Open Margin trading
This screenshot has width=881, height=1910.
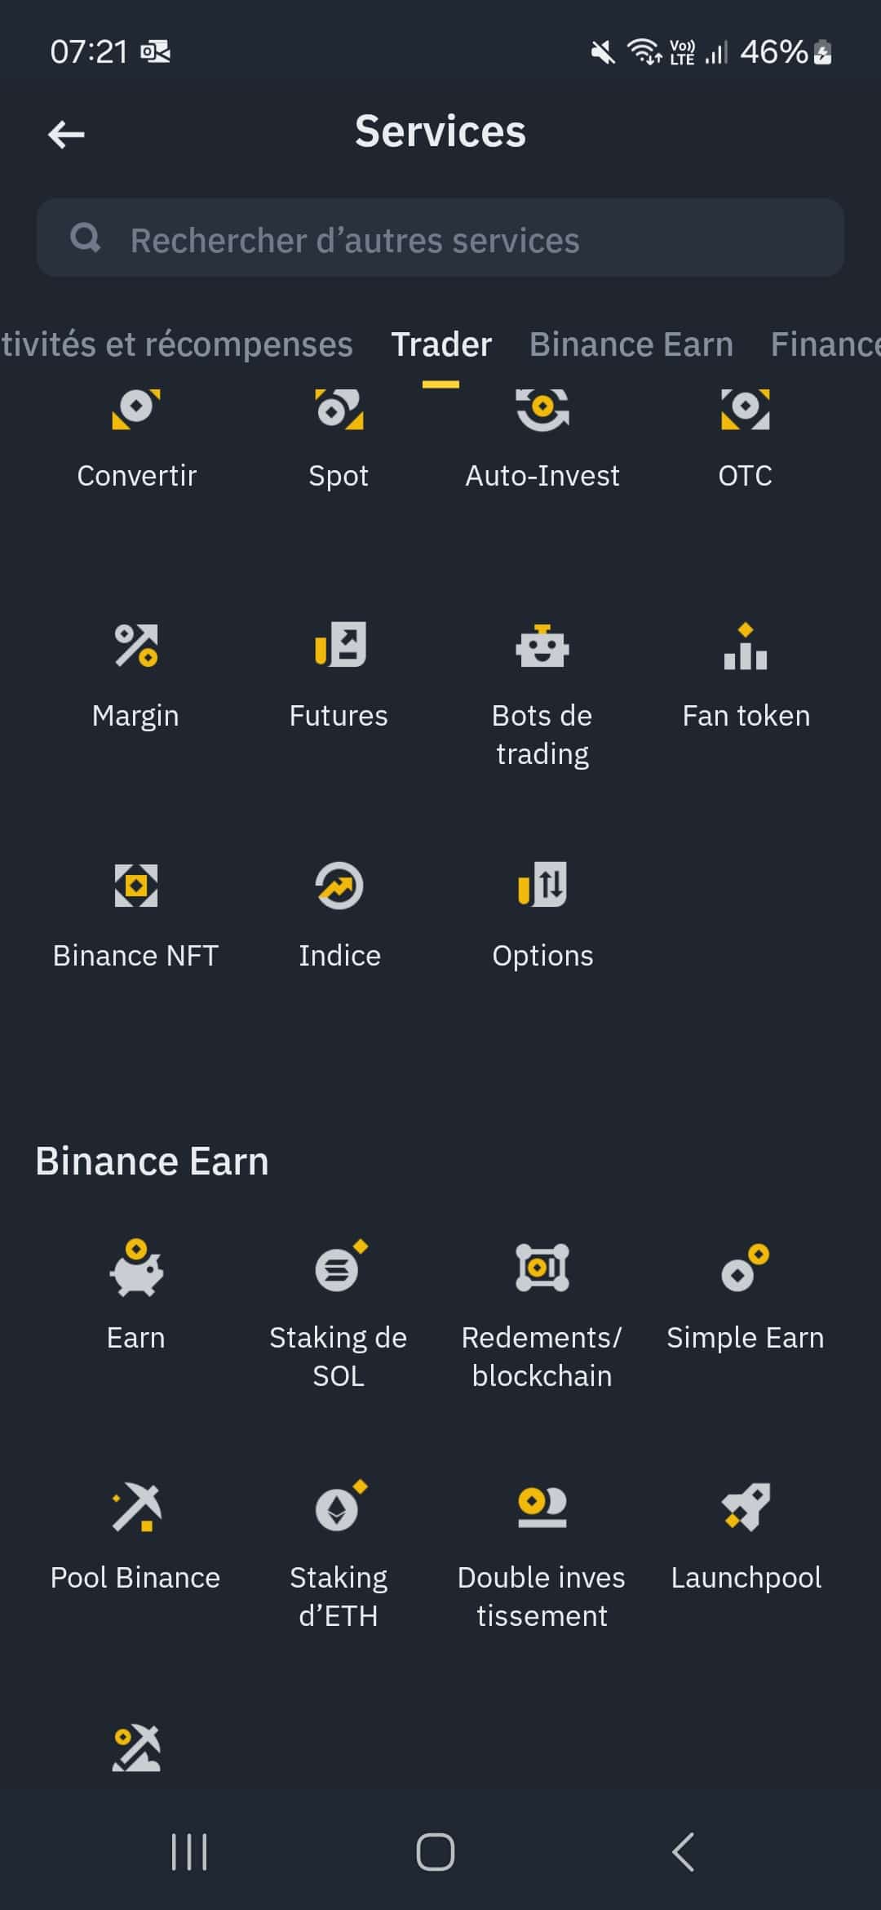click(x=136, y=646)
